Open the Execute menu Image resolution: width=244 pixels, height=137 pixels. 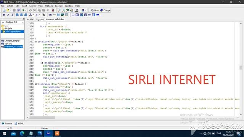coord(59,6)
